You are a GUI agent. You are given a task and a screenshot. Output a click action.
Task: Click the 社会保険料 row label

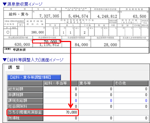pos(25,107)
